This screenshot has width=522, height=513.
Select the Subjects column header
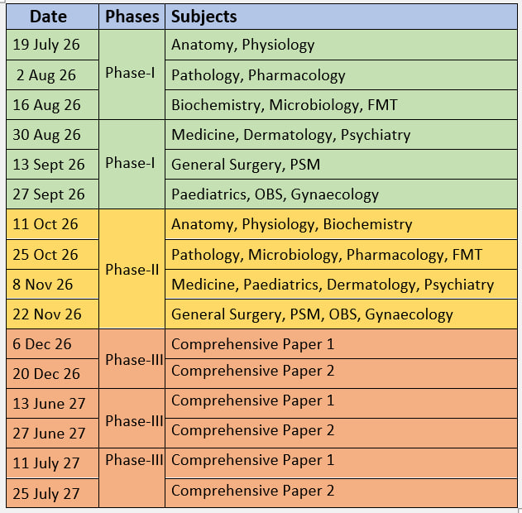coord(341,17)
